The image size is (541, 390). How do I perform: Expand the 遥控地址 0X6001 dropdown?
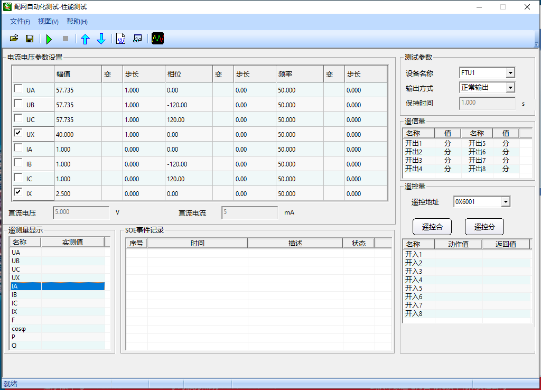point(506,202)
